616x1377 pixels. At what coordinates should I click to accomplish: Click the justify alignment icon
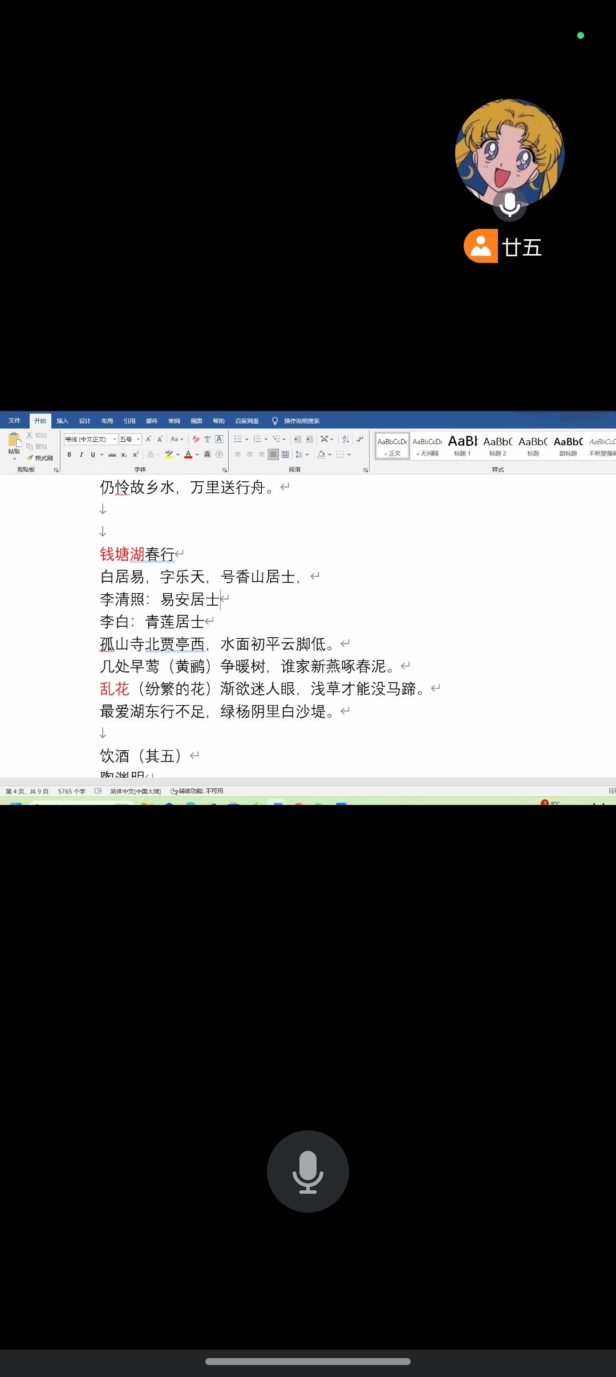[x=273, y=454]
